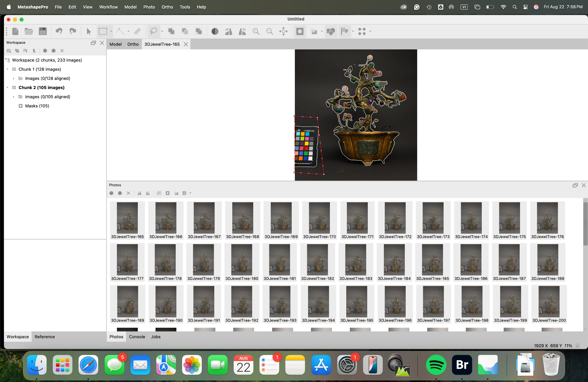
Task: Click the Add Selection mask icon
Action: 171,31
